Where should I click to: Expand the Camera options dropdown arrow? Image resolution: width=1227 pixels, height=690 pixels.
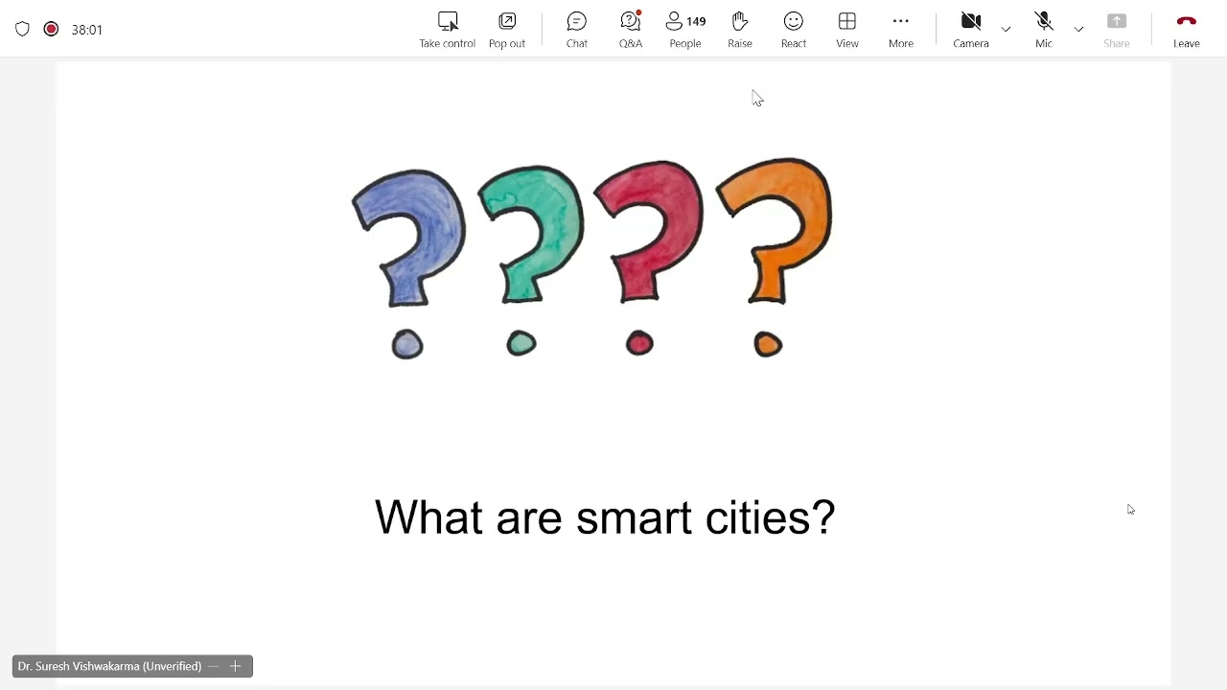coord(1006,30)
